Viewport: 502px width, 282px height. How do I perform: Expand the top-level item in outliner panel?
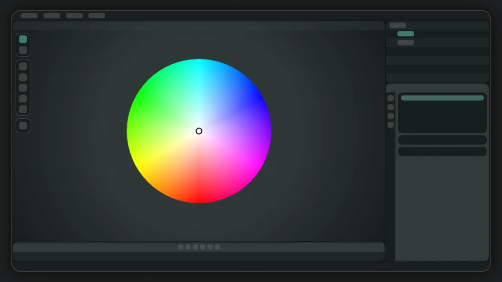pyautogui.click(x=398, y=25)
